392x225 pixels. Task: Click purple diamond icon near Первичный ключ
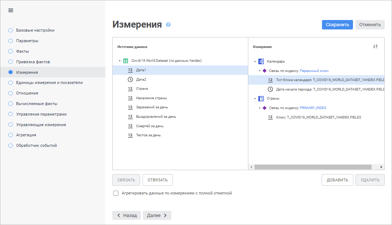click(265, 71)
